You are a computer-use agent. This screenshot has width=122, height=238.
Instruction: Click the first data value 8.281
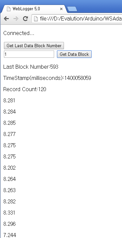9,100
